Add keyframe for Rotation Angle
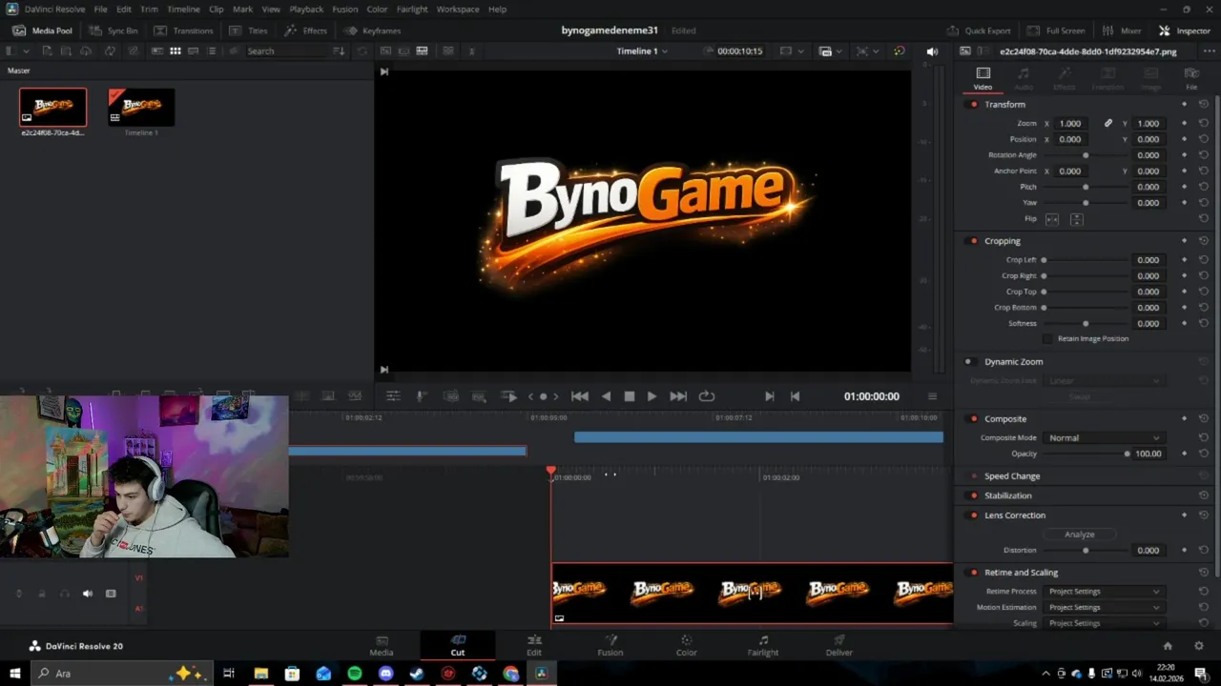Image resolution: width=1221 pixels, height=686 pixels. pyautogui.click(x=1184, y=154)
